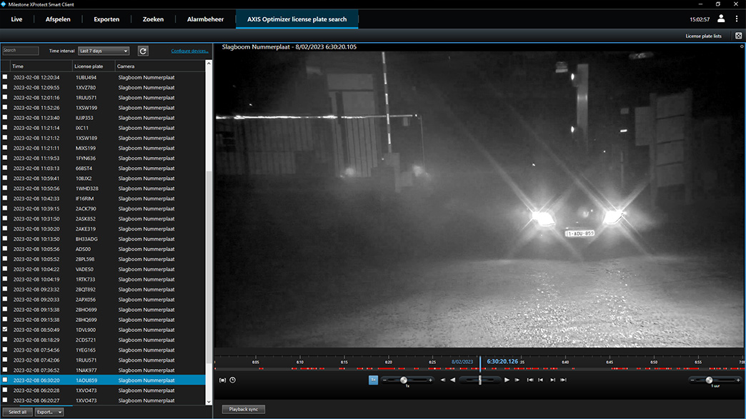Image resolution: width=746 pixels, height=419 pixels.
Task: Select row with plate BH33ADG
Action: pos(104,239)
